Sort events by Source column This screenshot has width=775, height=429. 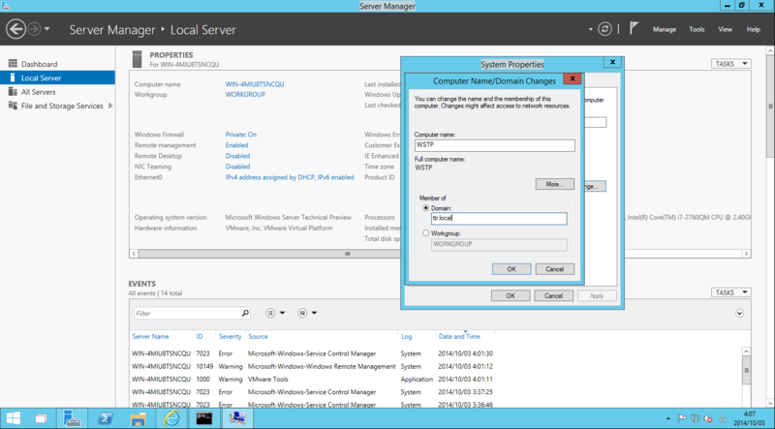point(258,336)
